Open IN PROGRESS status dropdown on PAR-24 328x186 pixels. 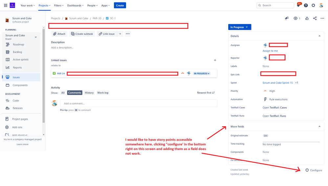[202, 74]
